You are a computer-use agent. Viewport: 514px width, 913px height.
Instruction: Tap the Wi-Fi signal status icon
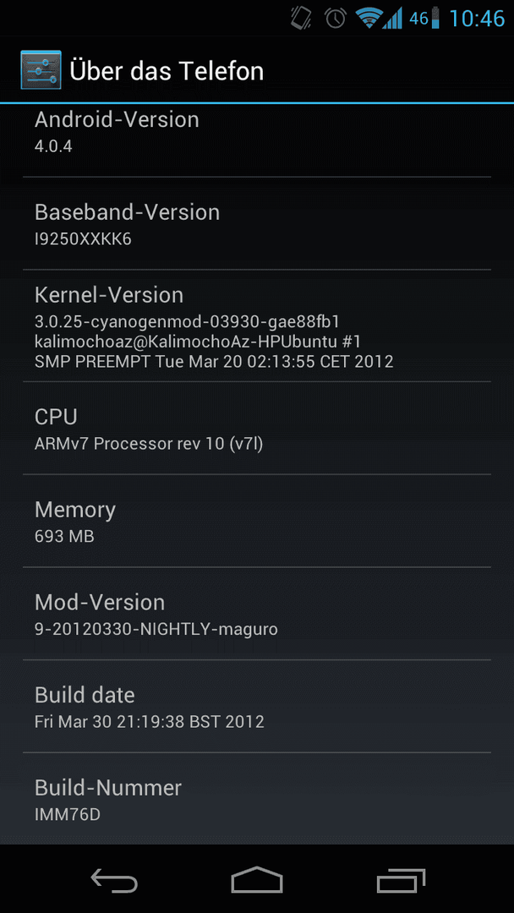tap(369, 18)
